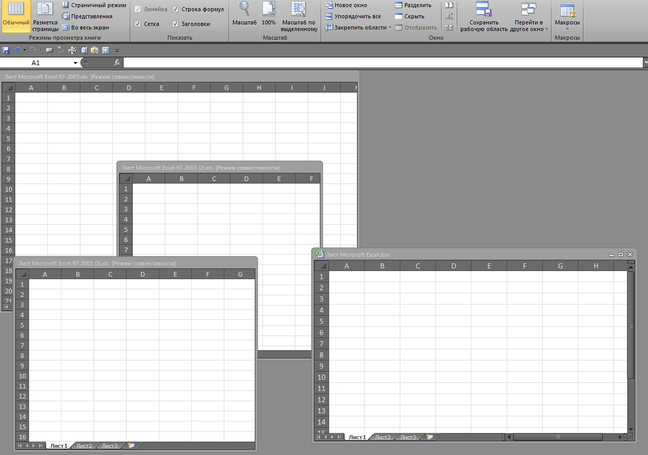Open Undo history dropdown arrow
The width and height of the screenshot is (648, 455).
point(24,50)
